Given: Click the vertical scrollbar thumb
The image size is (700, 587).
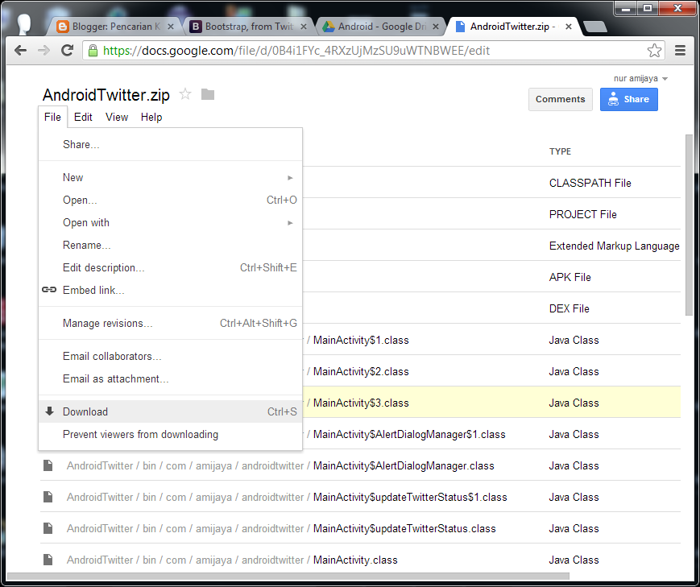Looking at the screenshot, I should (x=689, y=225).
